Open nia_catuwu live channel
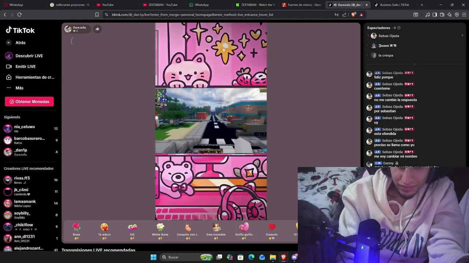The height and width of the screenshot is (263, 469). [x=30, y=129]
